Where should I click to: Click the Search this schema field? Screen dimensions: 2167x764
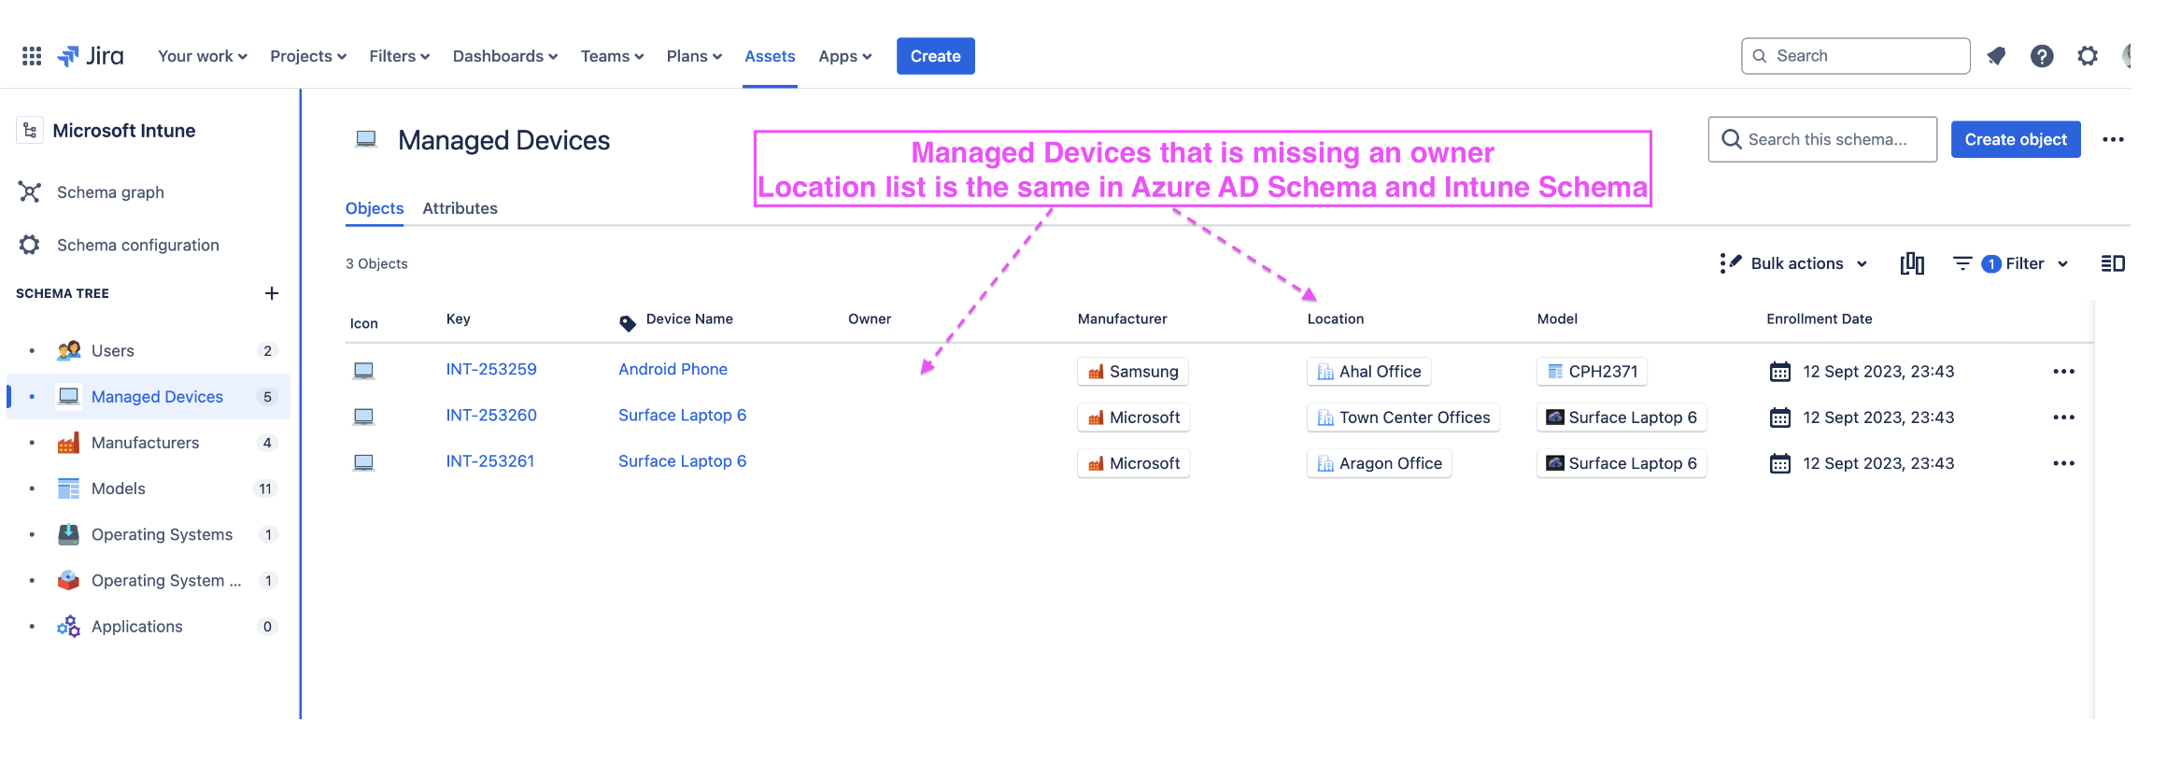pyautogui.click(x=1822, y=139)
